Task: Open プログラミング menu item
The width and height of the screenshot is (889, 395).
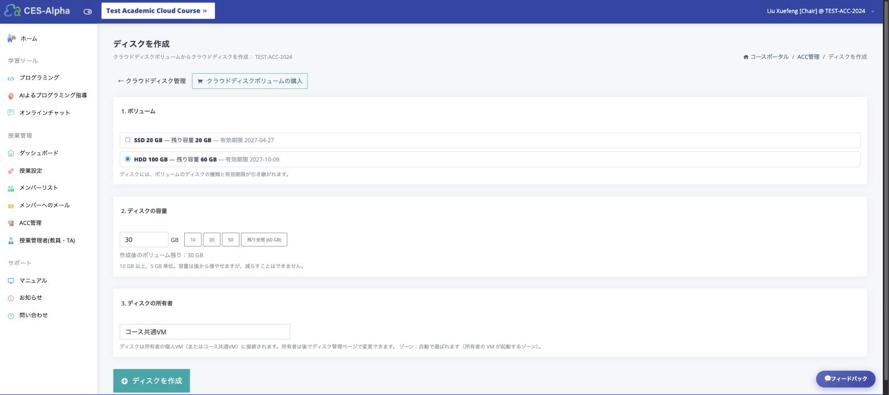Action: [x=39, y=78]
